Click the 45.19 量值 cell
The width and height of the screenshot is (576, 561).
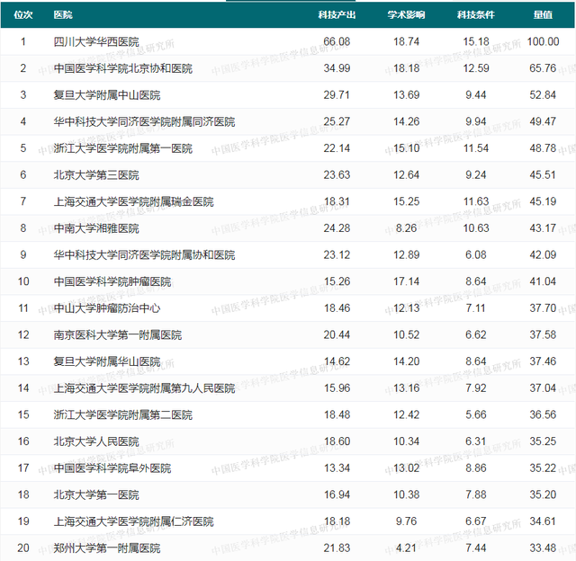(543, 201)
